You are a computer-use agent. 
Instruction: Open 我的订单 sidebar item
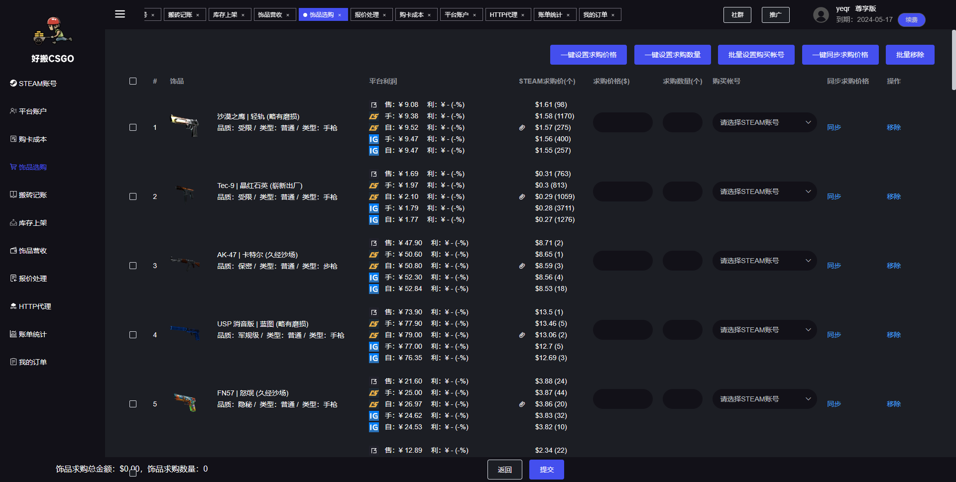pos(28,362)
